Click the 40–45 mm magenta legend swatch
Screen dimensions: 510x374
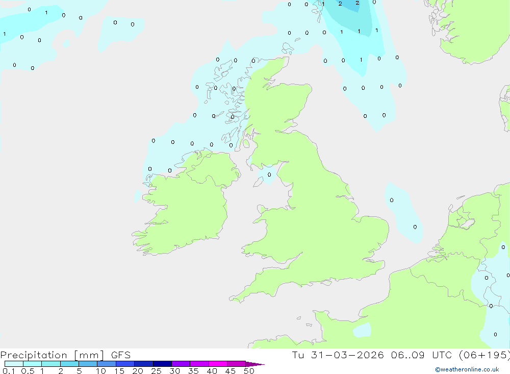pos(218,364)
